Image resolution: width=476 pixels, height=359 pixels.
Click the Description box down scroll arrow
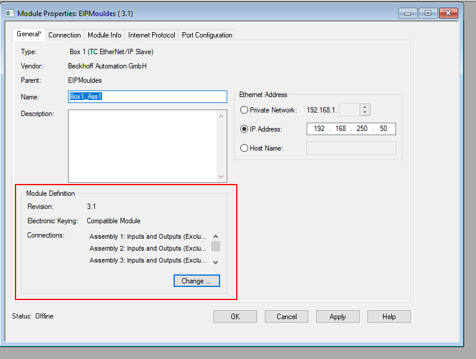221,177
